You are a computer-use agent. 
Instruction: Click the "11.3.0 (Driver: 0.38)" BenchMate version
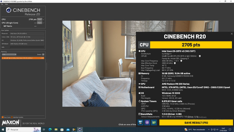171,114
